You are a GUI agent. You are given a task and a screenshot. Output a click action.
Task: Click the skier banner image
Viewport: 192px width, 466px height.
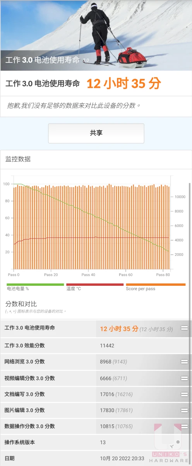coord(96,35)
